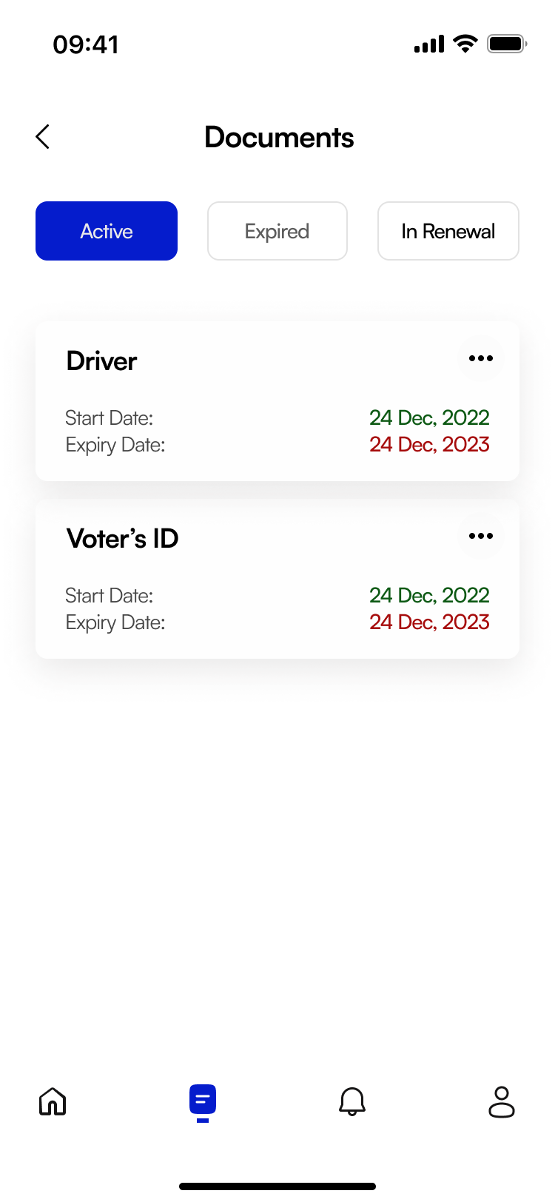The width and height of the screenshot is (555, 1202).
Task: Tap the battery icon in status bar
Action: click(x=506, y=44)
